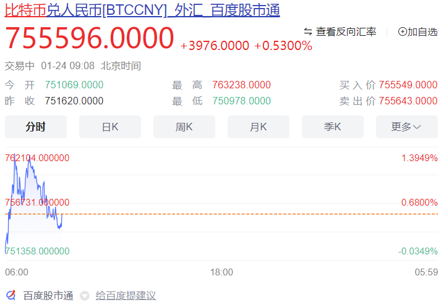
Task: Open the BTCCNY 百度股市通 title link
Action: pos(142,10)
